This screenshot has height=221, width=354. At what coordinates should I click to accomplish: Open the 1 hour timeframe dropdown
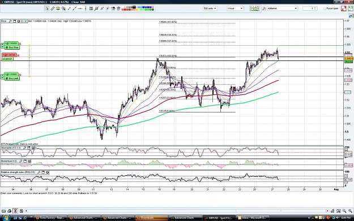coord(235,8)
